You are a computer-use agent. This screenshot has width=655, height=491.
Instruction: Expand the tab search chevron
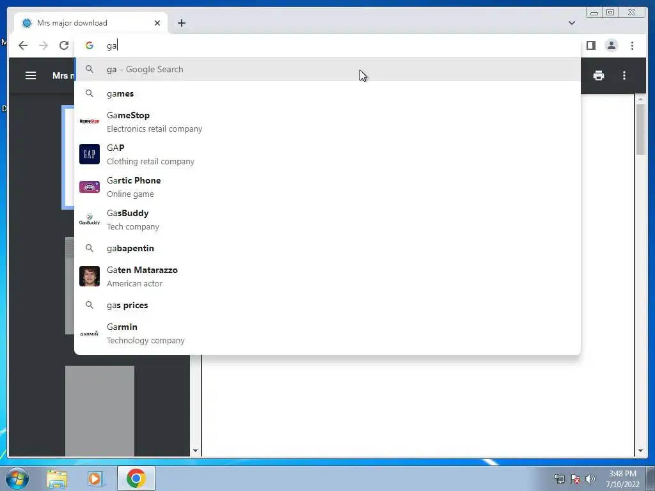572,23
